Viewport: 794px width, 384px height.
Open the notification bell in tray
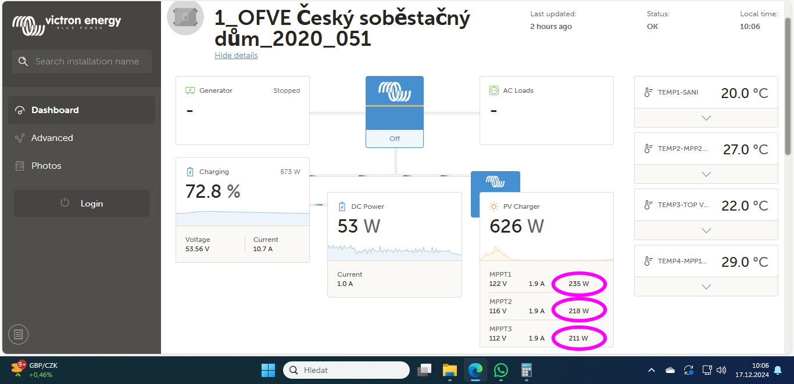[778, 370]
